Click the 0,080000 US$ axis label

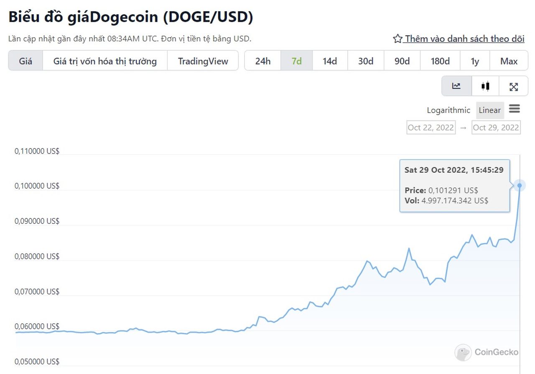tap(37, 256)
